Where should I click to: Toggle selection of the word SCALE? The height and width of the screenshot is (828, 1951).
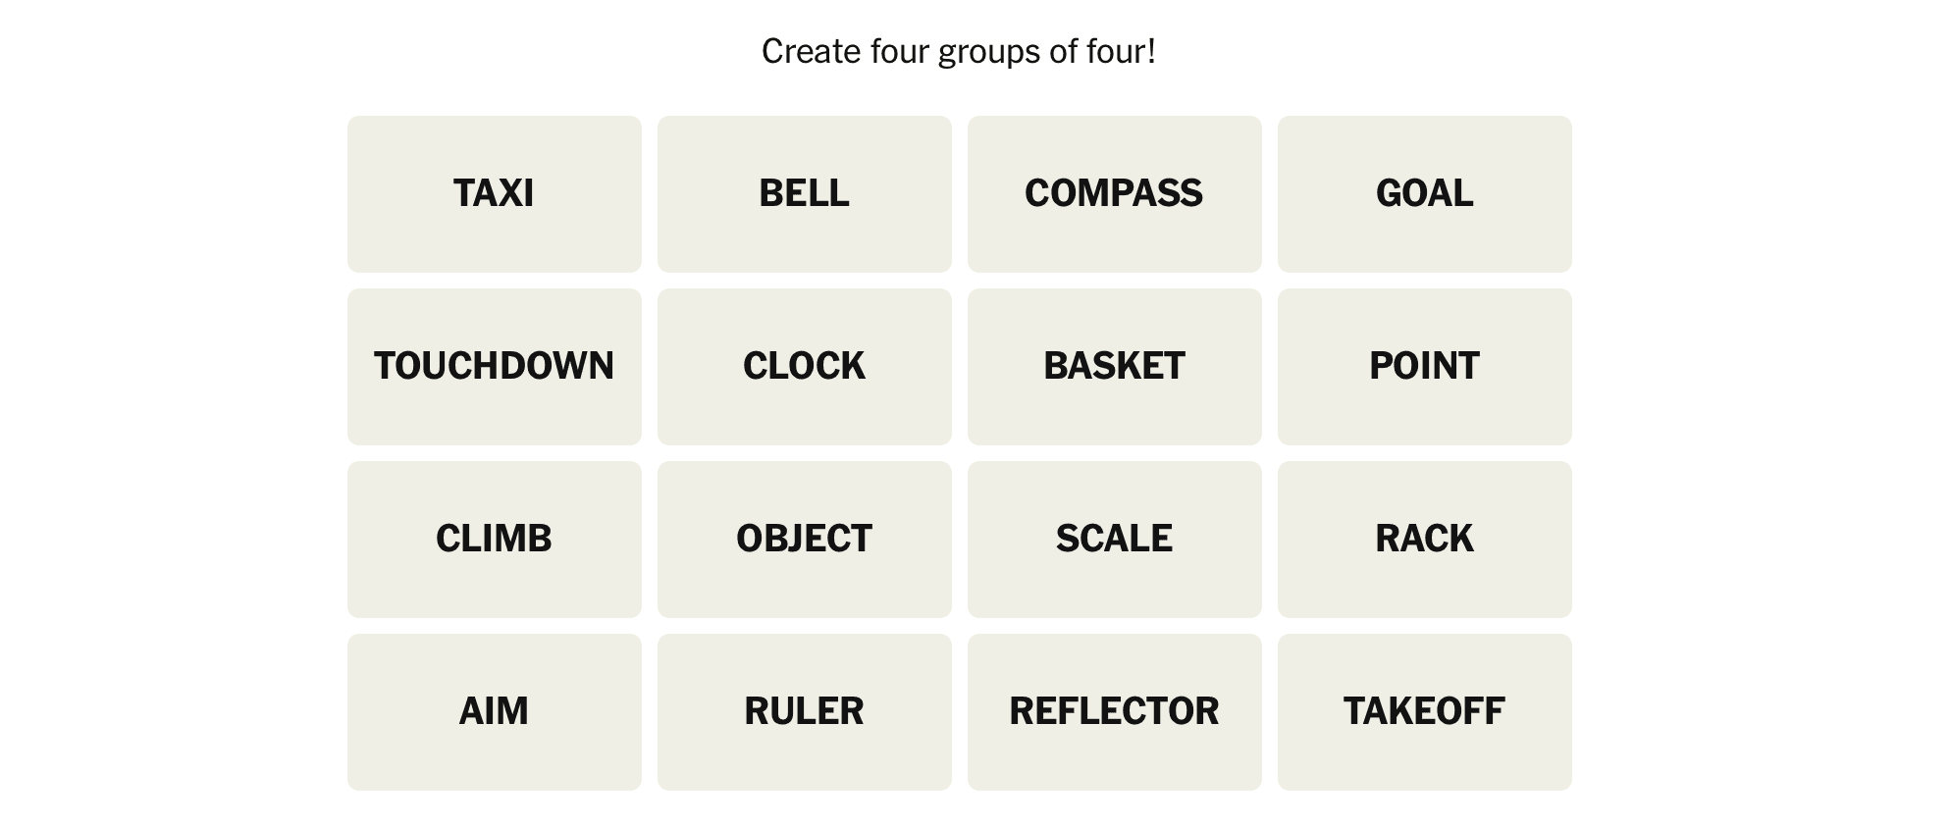[1114, 540]
